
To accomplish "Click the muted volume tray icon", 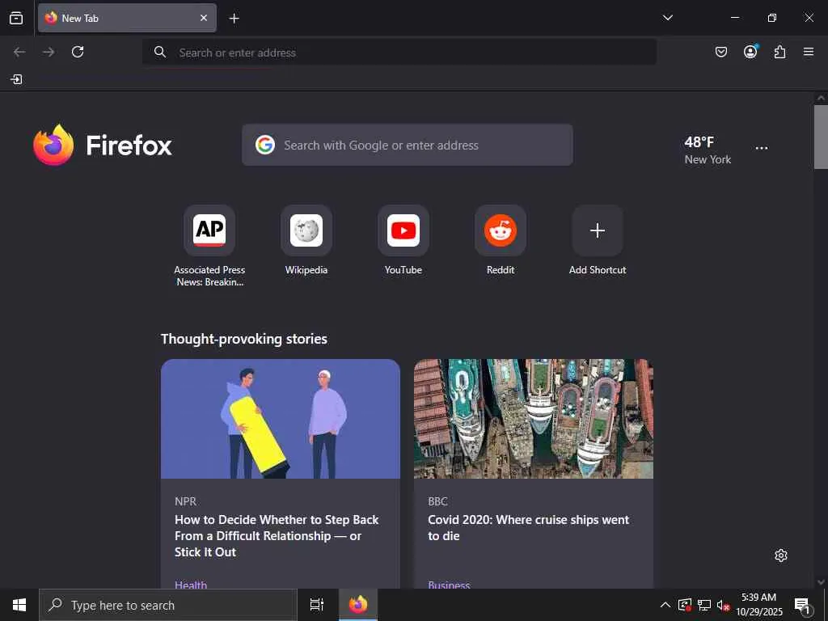I will [723, 605].
